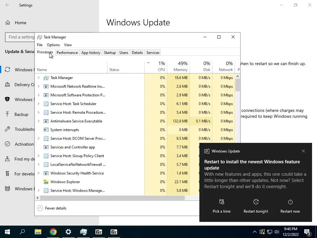Open taskbar Search
The image size is (317, 238).
coord(22,232)
